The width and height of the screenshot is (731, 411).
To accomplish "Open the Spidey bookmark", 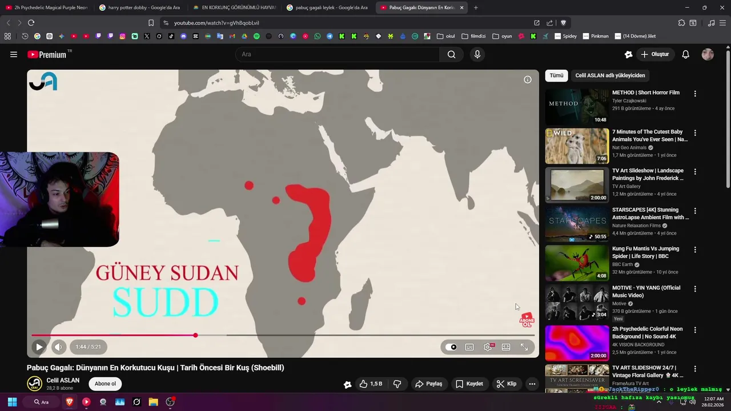I will (x=566, y=36).
